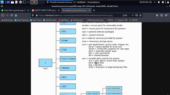Toggle the sidebar view icon
The height and width of the screenshot is (95, 170).
[x=161, y=15]
